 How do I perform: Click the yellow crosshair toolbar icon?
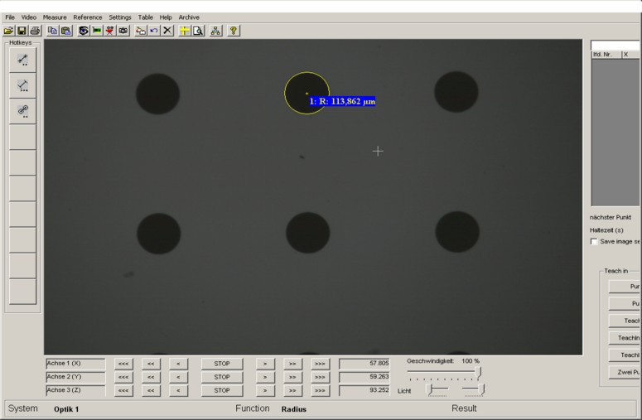[x=185, y=31]
